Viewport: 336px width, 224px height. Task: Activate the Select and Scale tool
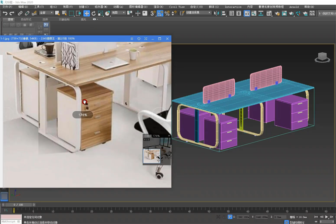point(100,13)
